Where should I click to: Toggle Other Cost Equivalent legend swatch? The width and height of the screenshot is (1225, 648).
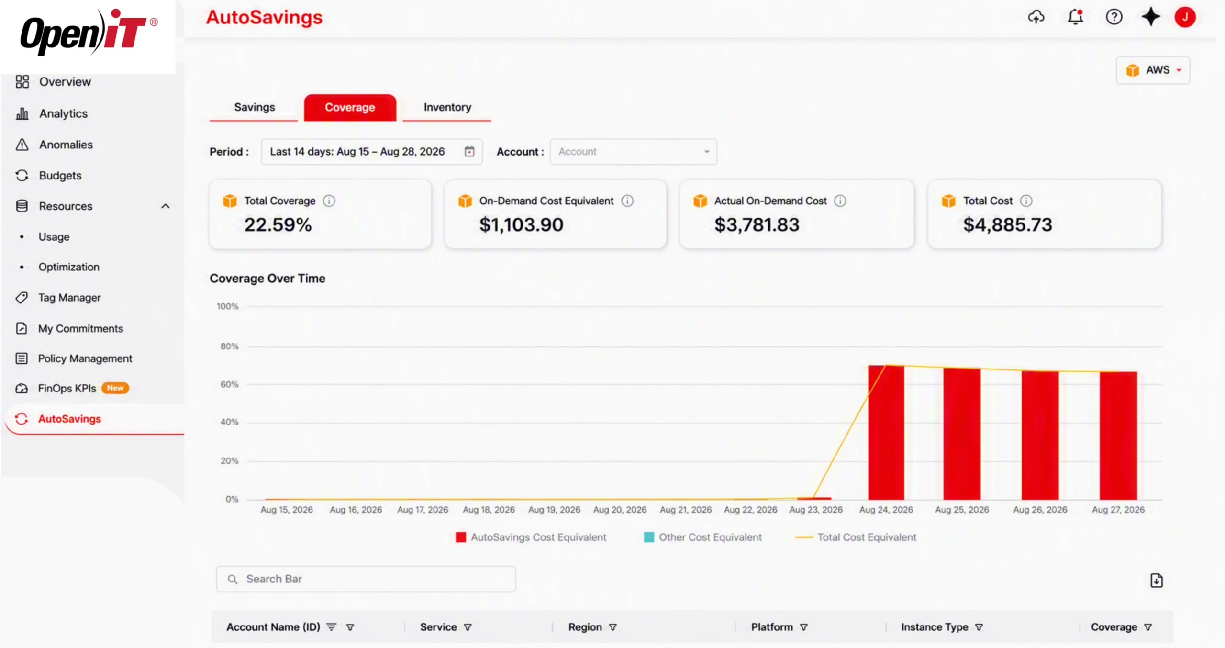point(649,537)
